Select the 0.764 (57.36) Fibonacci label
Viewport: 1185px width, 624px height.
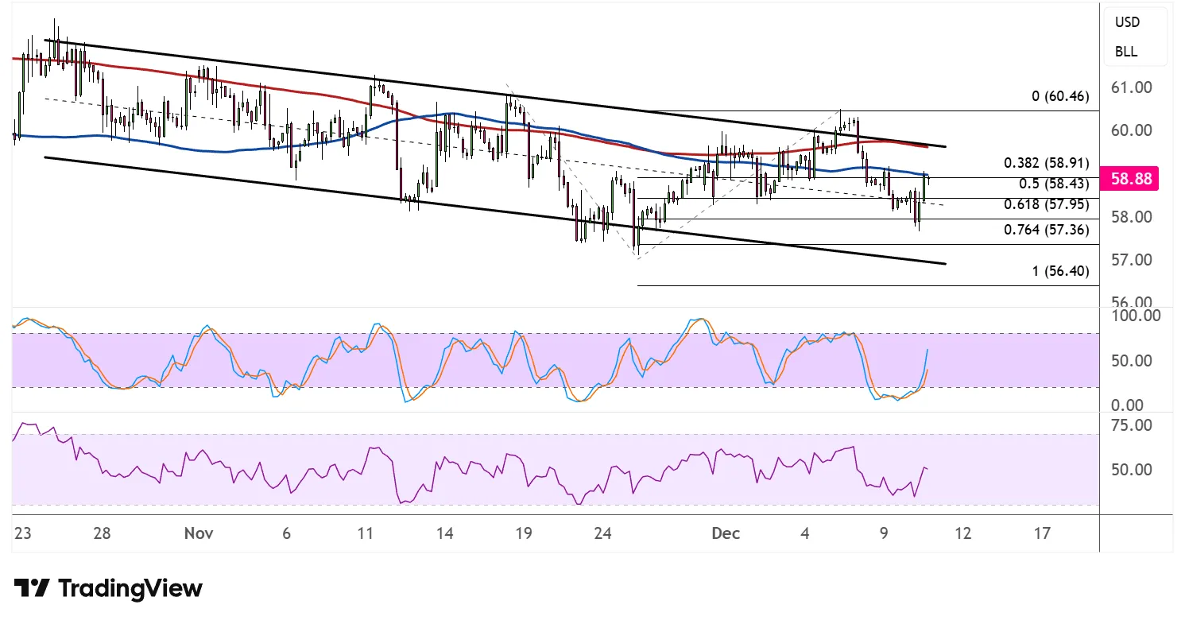tap(1046, 231)
